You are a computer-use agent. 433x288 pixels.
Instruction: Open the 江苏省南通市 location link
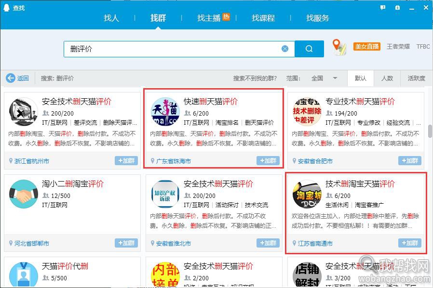pos(315,244)
